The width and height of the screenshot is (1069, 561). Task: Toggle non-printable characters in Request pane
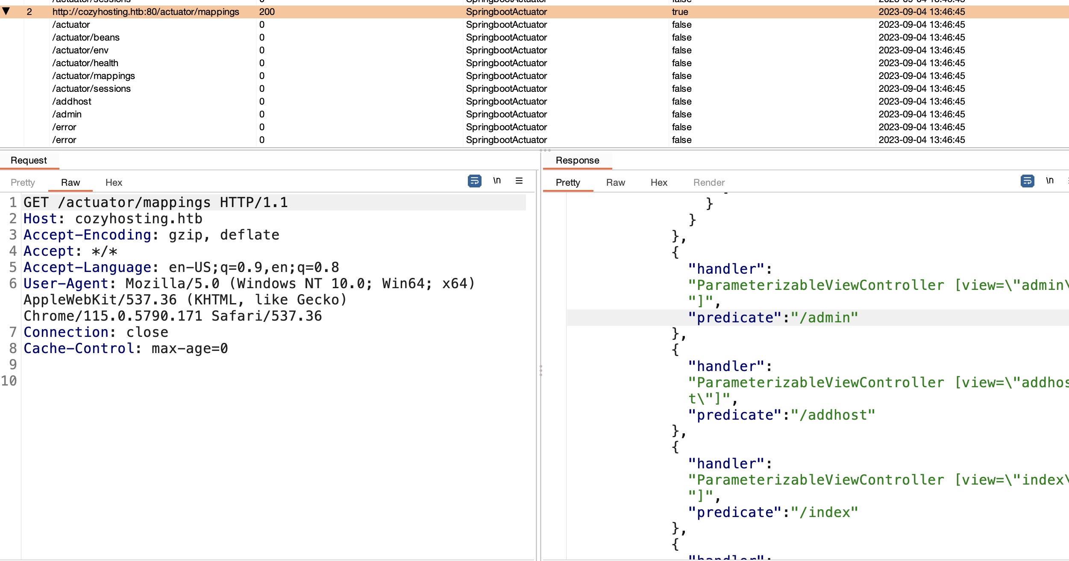click(x=496, y=181)
